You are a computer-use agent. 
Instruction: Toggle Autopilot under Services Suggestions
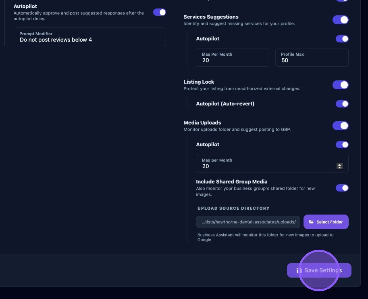[342, 39]
